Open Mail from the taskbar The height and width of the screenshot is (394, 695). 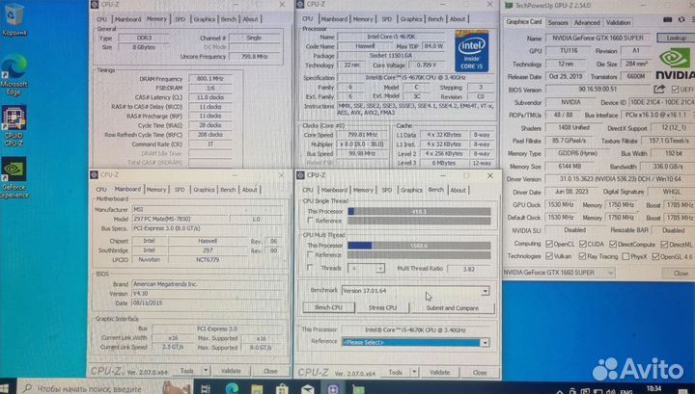click(308, 389)
